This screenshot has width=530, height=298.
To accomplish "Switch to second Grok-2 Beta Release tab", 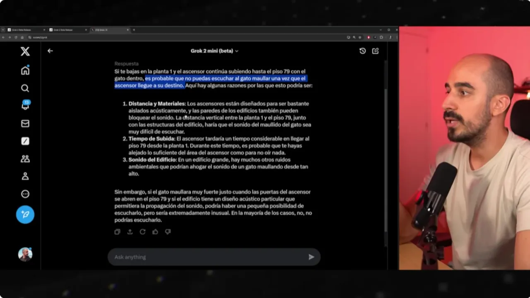I will 68,30.
